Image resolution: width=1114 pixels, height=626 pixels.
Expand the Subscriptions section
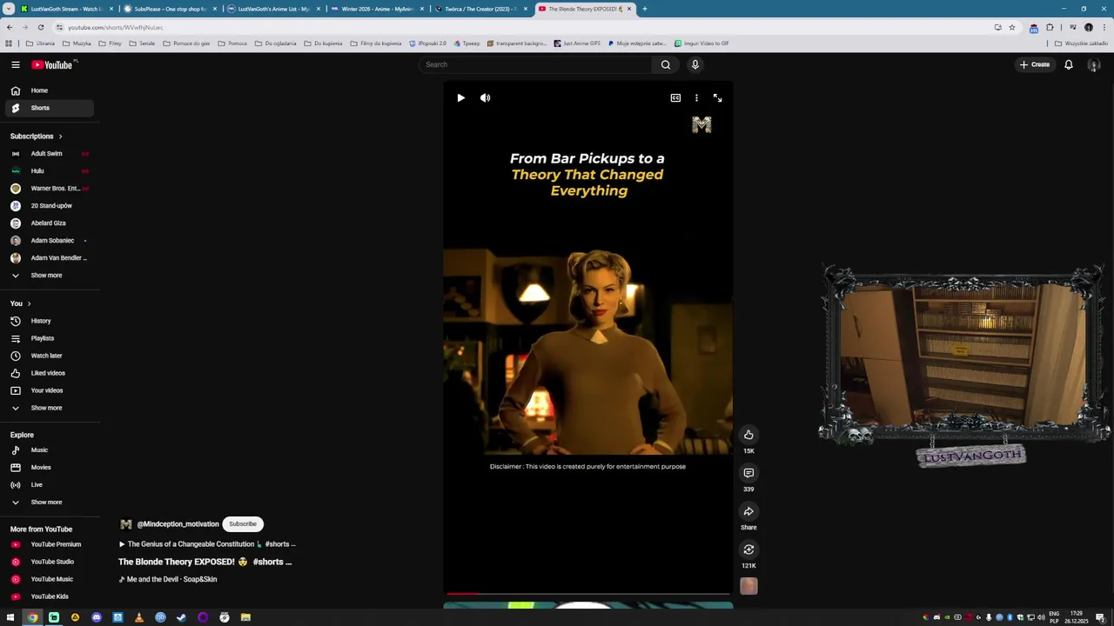[x=37, y=137]
